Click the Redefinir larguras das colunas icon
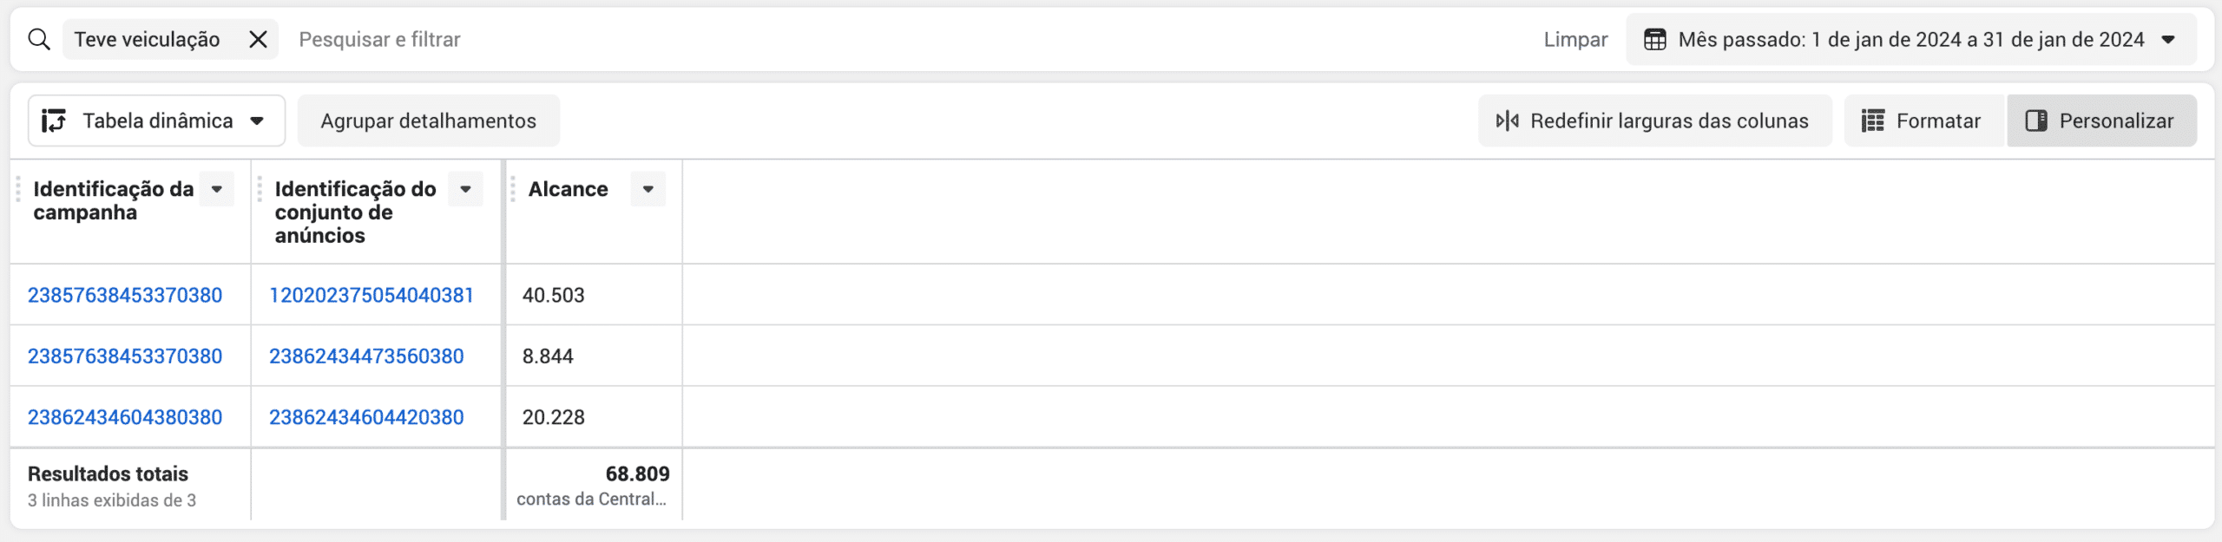Screen dimensions: 2222x542 pyautogui.click(x=1508, y=121)
